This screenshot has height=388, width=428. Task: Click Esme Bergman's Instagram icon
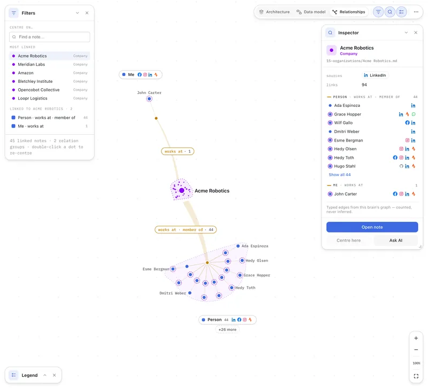coord(407,140)
